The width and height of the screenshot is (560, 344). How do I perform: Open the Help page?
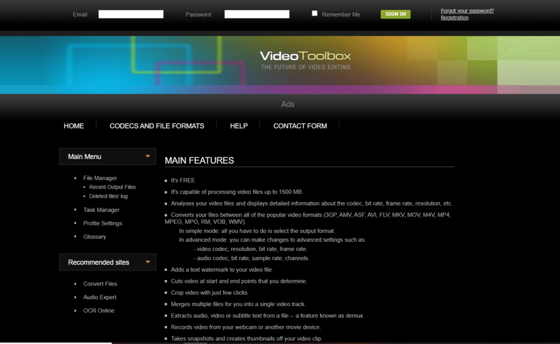pyautogui.click(x=239, y=126)
